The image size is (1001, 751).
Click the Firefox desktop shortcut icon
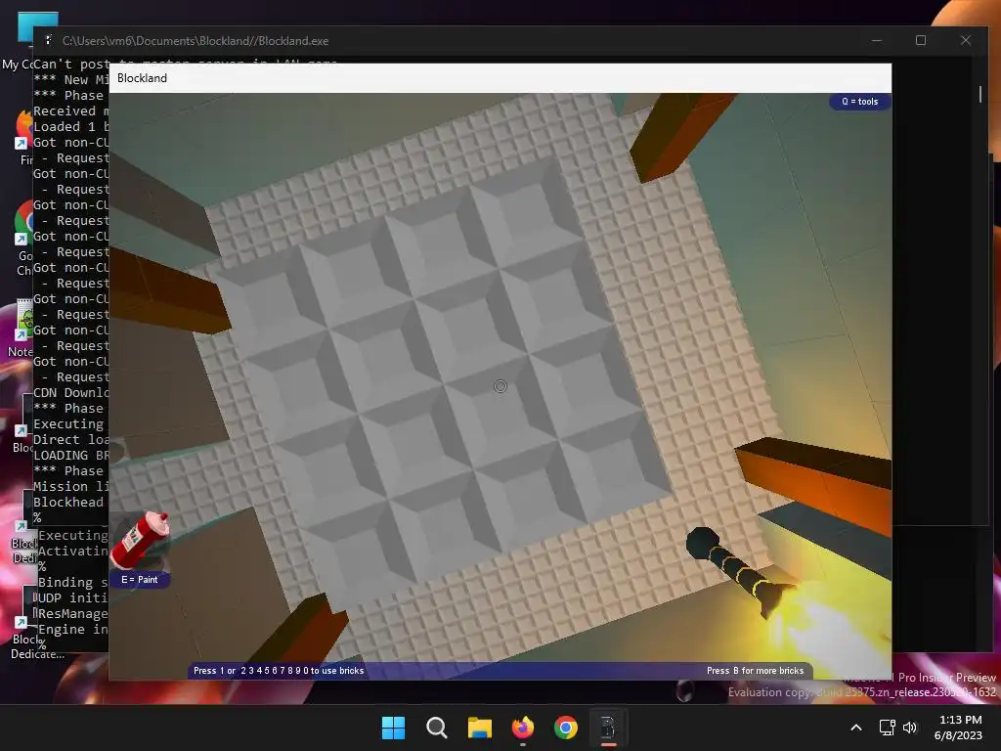click(24, 131)
